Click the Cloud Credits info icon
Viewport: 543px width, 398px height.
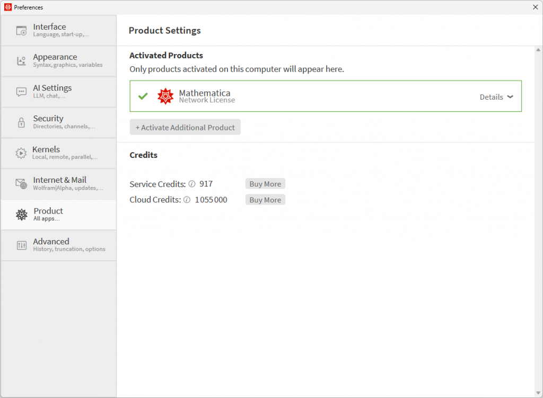tap(186, 200)
